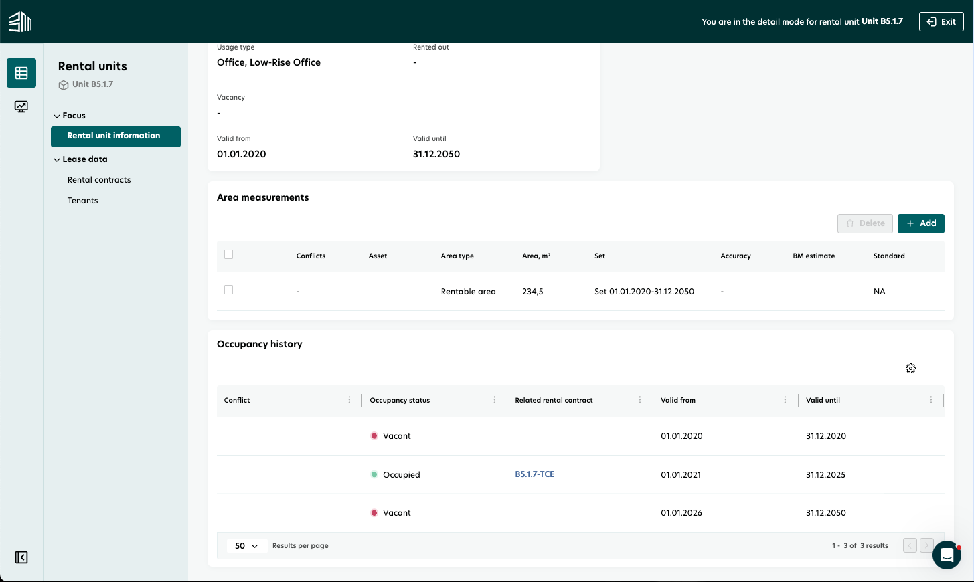Click the Valid until column header in Occupancy history
Viewport: 974px width, 582px height.
(823, 400)
